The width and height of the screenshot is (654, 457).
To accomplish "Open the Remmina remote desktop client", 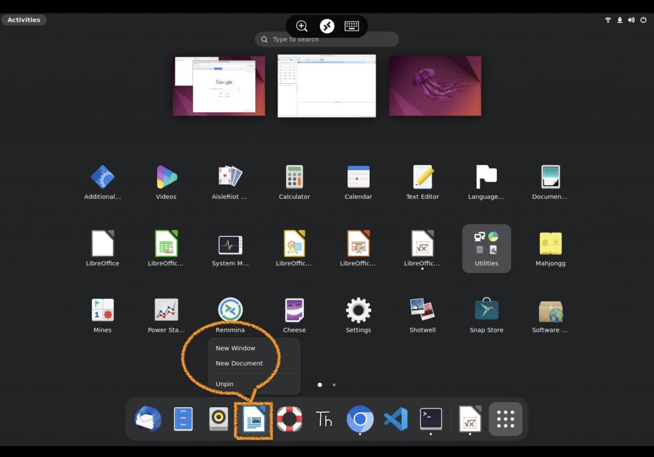I will click(230, 311).
